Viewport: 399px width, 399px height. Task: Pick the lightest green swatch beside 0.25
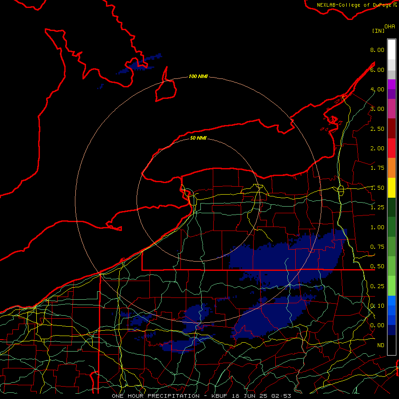pyautogui.click(x=391, y=286)
